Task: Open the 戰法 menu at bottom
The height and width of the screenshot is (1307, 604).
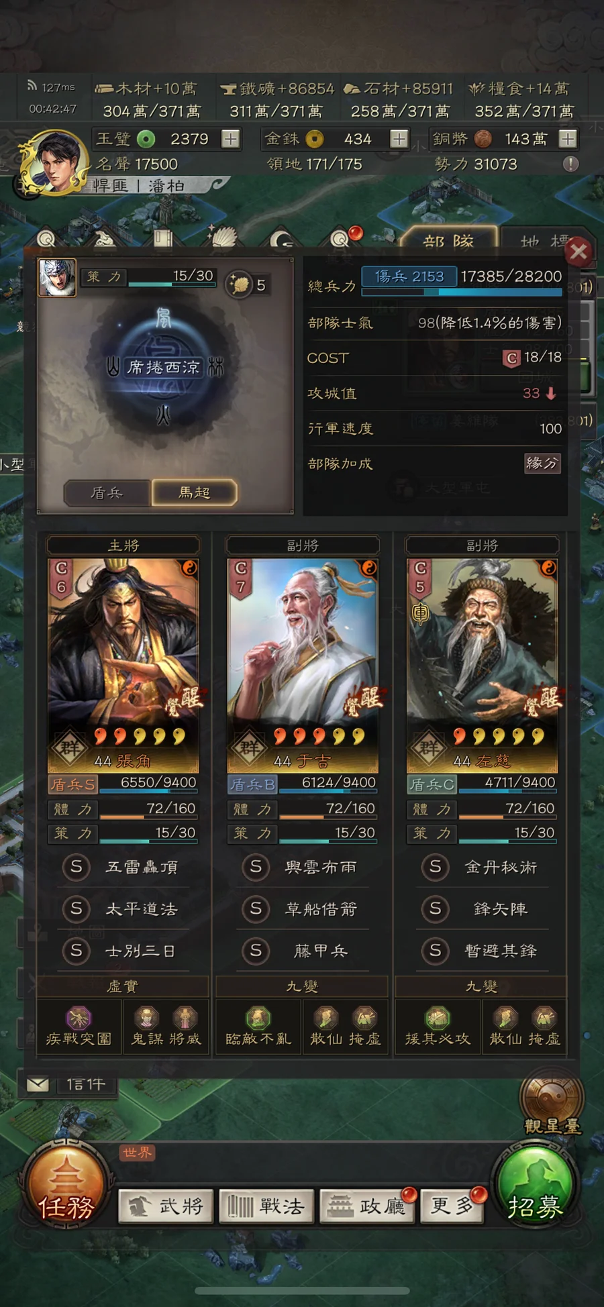Action: (266, 1206)
